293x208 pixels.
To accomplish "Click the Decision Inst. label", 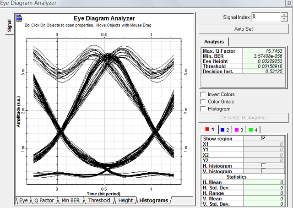I will pyautogui.click(x=218, y=71).
